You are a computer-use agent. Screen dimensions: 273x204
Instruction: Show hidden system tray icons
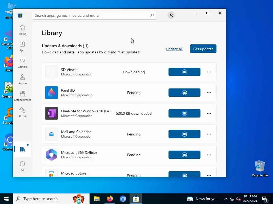click(x=226, y=199)
